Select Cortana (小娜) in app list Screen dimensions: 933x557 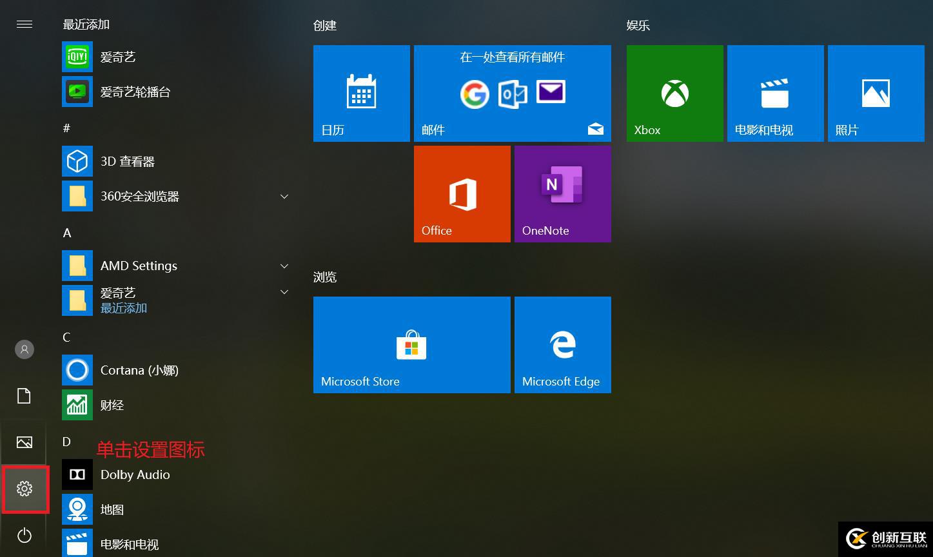point(139,370)
